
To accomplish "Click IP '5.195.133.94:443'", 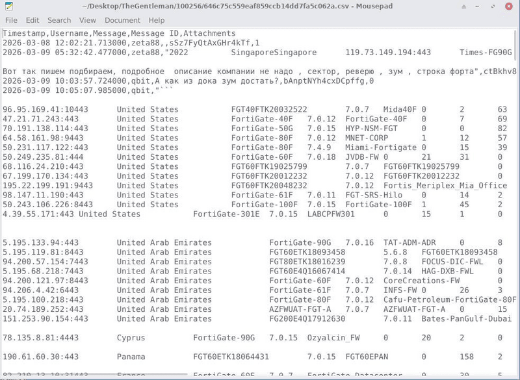I will [x=41, y=243].
